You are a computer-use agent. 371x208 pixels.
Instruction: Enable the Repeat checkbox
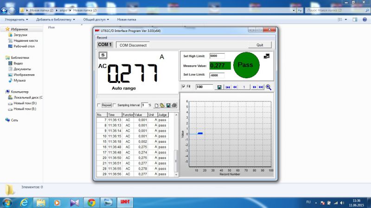(x=99, y=105)
